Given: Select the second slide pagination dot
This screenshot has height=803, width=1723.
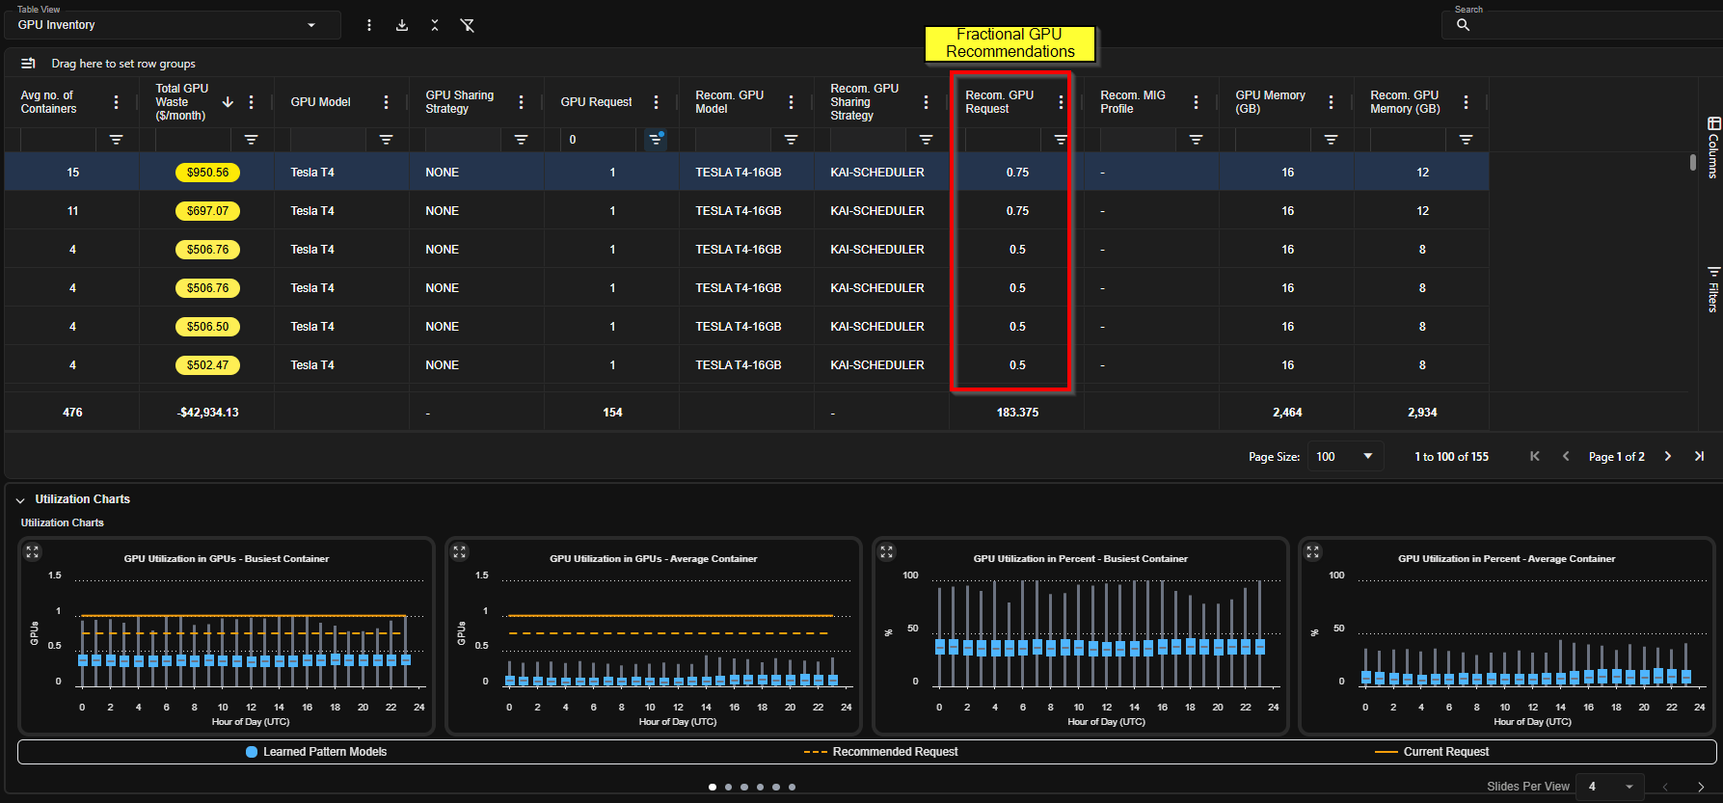Looking at the screenshot, I should click(728, 787).
